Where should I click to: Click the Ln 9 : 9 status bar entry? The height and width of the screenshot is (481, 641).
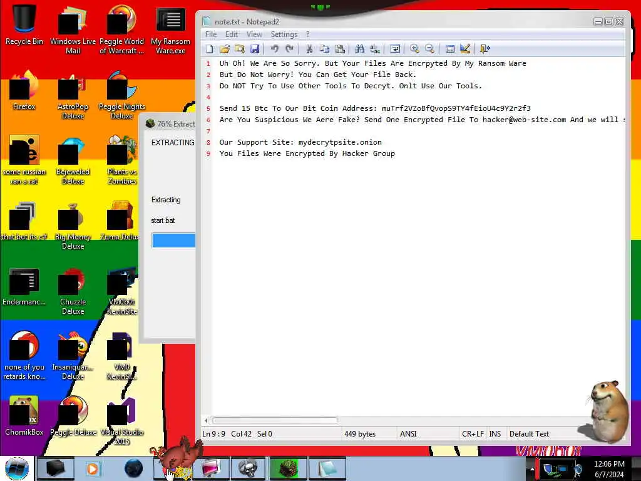pos(214,433)
